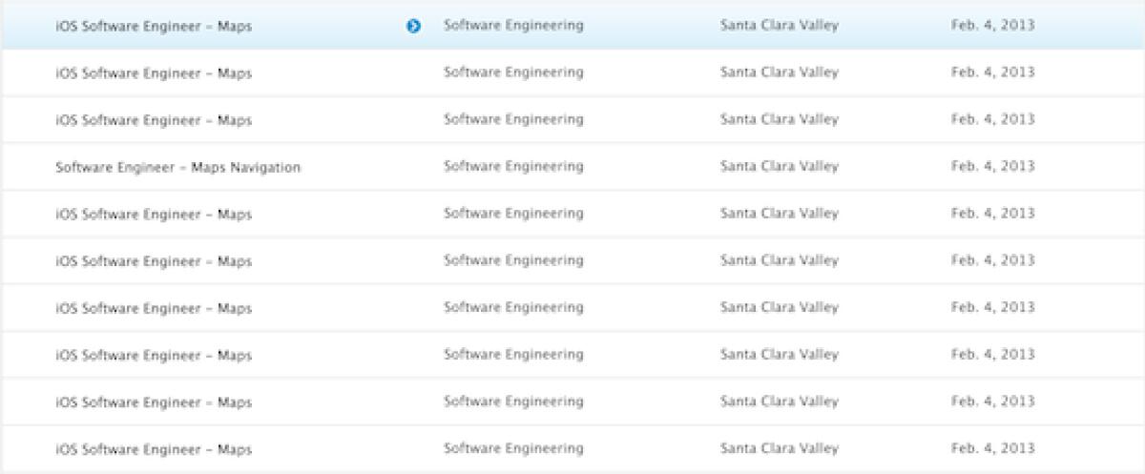The width and height of the screenshot is (1145, 474).
Task: Click Software Engineering in the bottom row
Action: pyautogui.click(x=513, y=449)
